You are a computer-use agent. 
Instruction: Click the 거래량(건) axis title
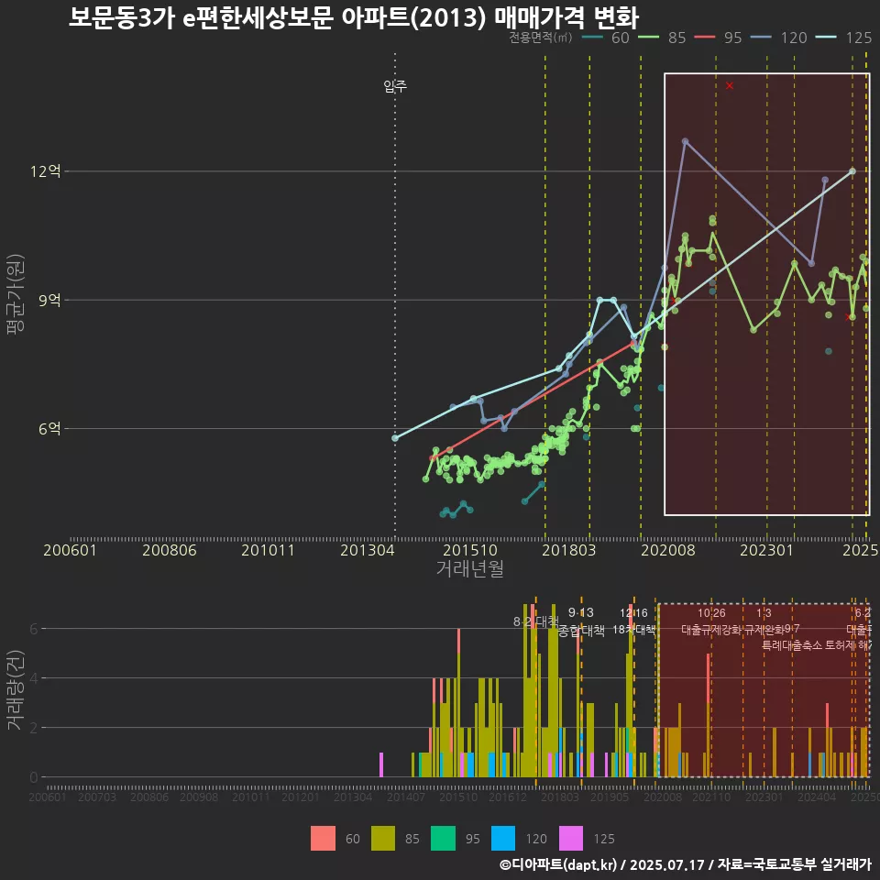15,689
